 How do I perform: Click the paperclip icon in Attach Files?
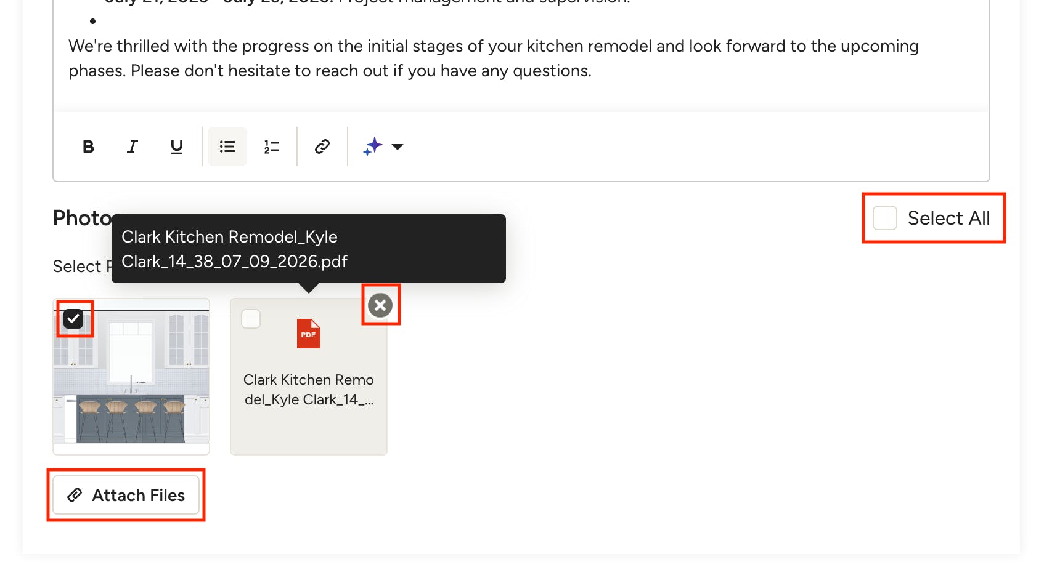75,495
